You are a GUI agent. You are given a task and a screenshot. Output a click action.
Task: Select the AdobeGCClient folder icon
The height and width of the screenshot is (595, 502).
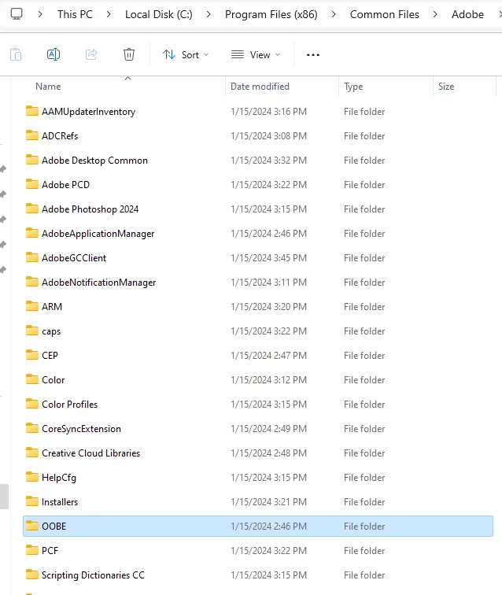[x=32, y=257]
